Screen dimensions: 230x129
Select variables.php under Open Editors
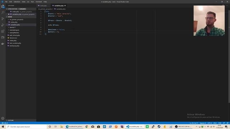[x=21, y=14]
